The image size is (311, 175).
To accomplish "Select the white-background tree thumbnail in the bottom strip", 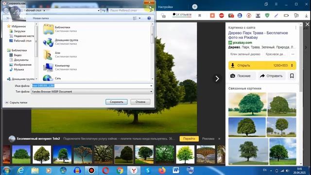I will pyautogui.click(x=42, y=155).
